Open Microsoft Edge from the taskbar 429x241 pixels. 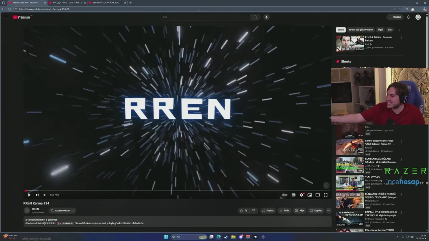219,237
